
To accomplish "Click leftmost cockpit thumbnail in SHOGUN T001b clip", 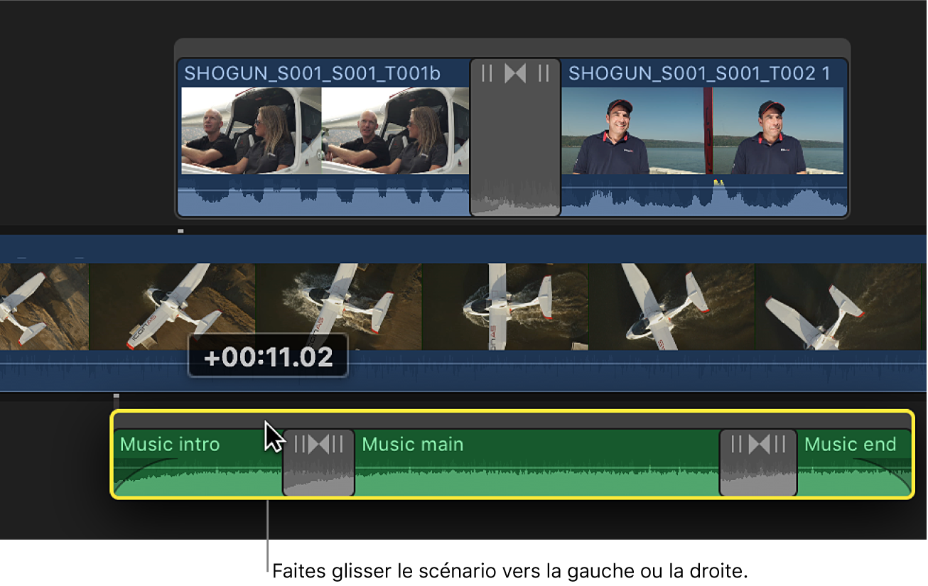I will click(252, 131).
